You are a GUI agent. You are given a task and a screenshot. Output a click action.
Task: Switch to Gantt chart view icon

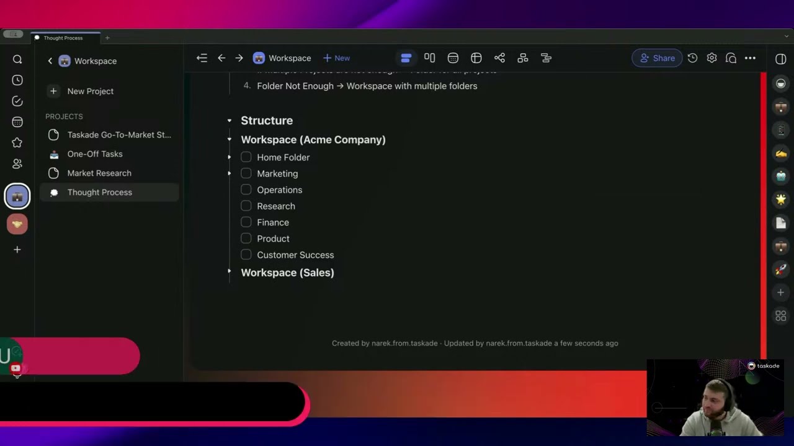546,58
